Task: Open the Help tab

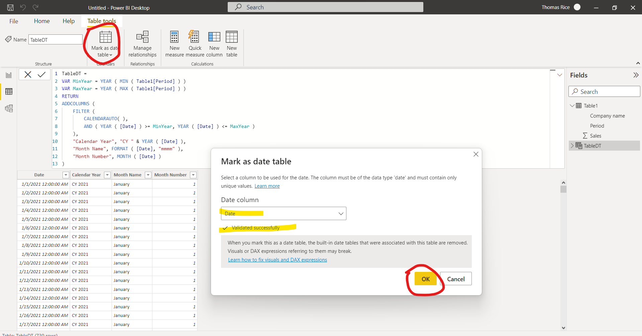Action: coord(69,21)
